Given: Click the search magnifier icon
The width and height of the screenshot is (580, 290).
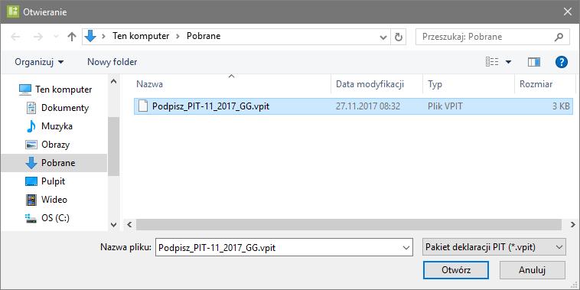Looking at the screenshot, I should pos(559,37).
